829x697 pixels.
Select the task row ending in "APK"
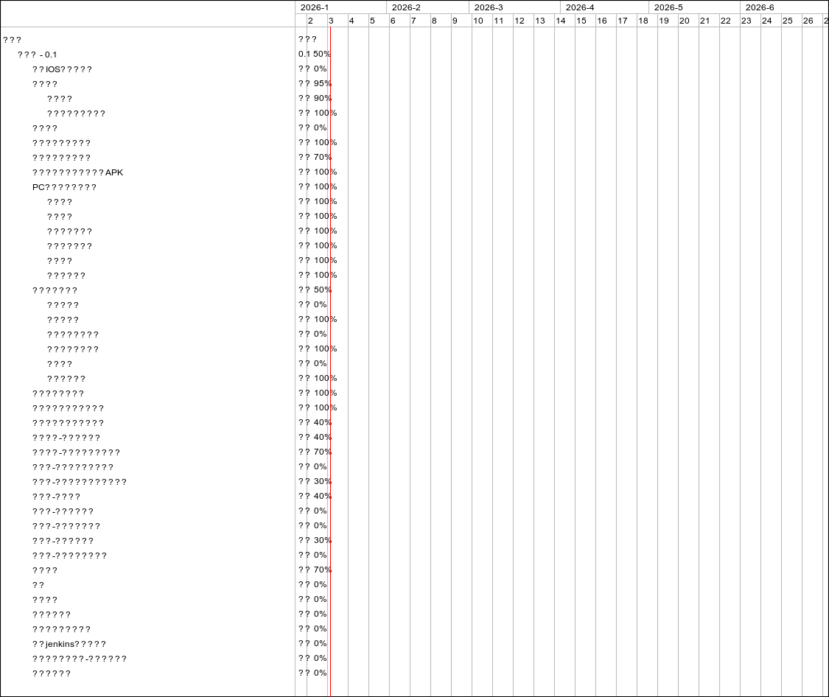click(x=77, y=172)
